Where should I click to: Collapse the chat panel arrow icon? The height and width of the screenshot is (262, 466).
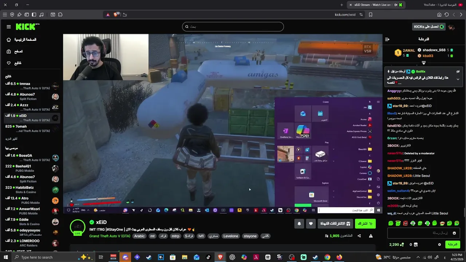(x=387, y=39)
